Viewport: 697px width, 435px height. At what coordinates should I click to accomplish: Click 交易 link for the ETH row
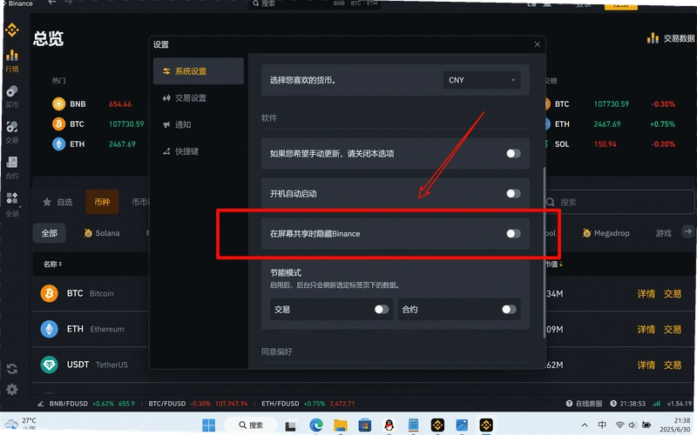pos(672,329)
